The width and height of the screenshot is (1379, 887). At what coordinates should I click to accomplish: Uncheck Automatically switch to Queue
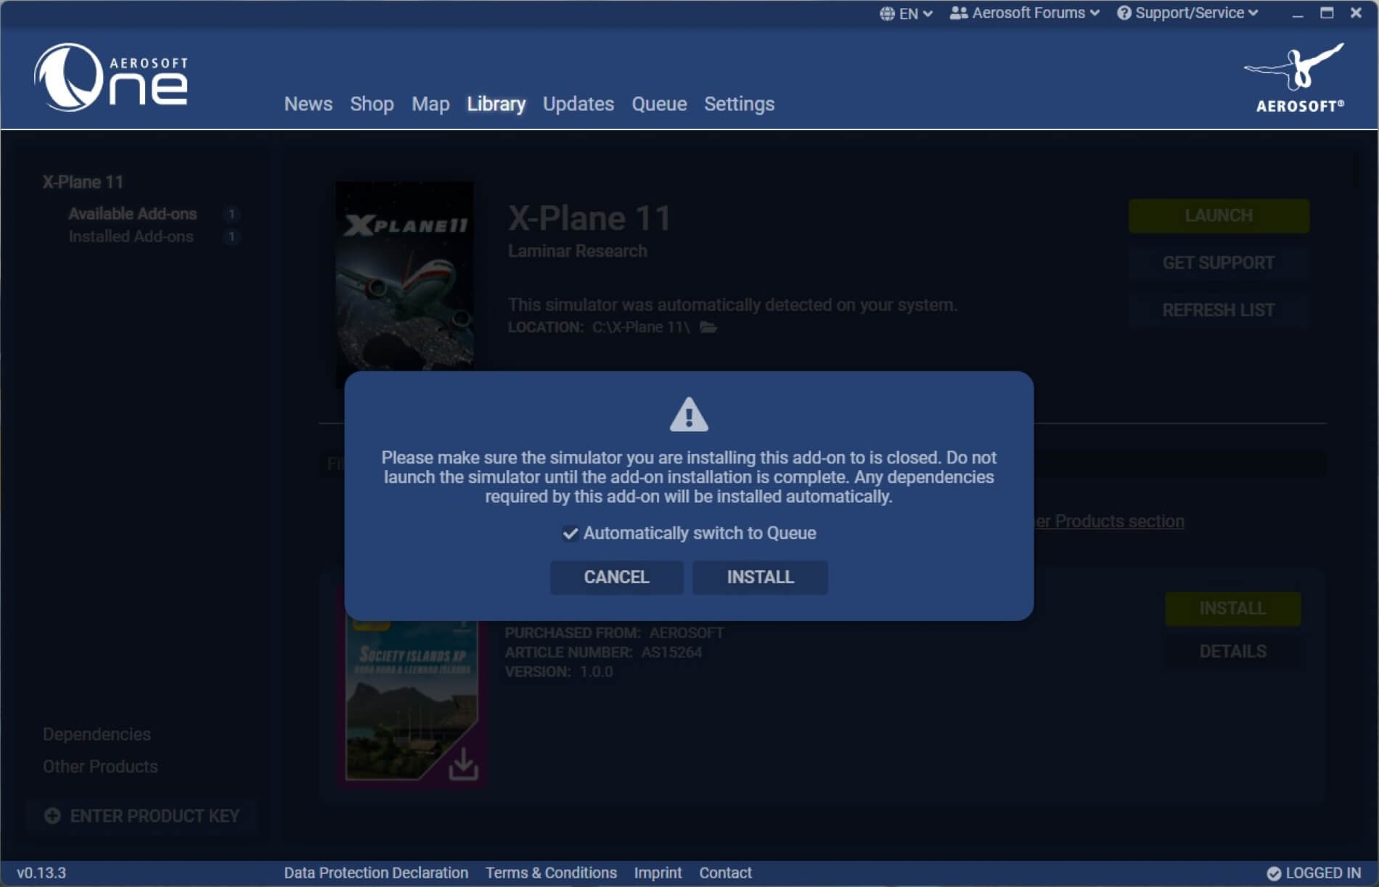(570, 534)
